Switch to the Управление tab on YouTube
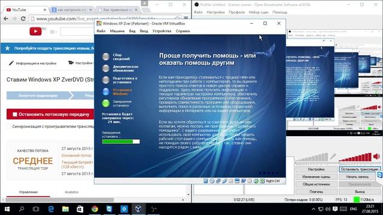The width and height of the screenshot is (383, 215). tap(28, 192)
